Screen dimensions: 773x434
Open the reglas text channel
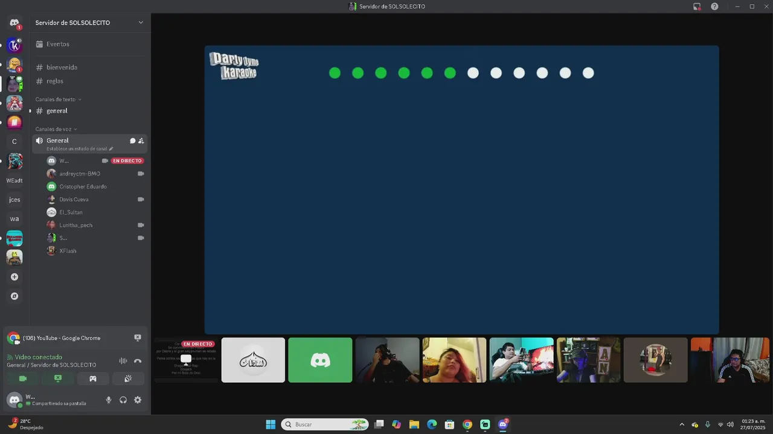click(x=90, y=81)
